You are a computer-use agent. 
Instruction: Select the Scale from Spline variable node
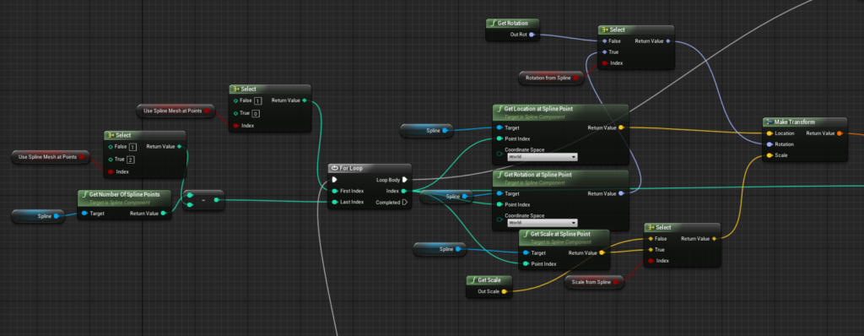594,283
